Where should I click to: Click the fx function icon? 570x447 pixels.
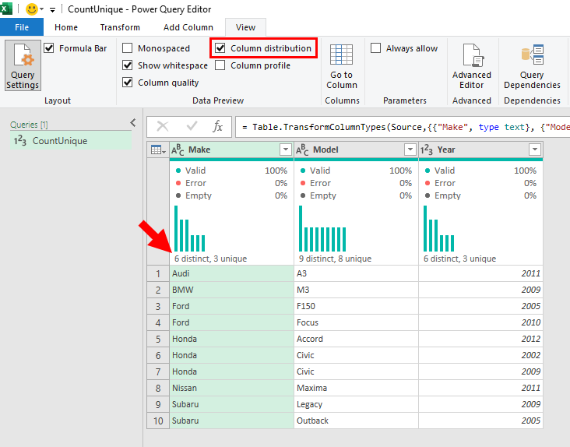click(217, 126)
